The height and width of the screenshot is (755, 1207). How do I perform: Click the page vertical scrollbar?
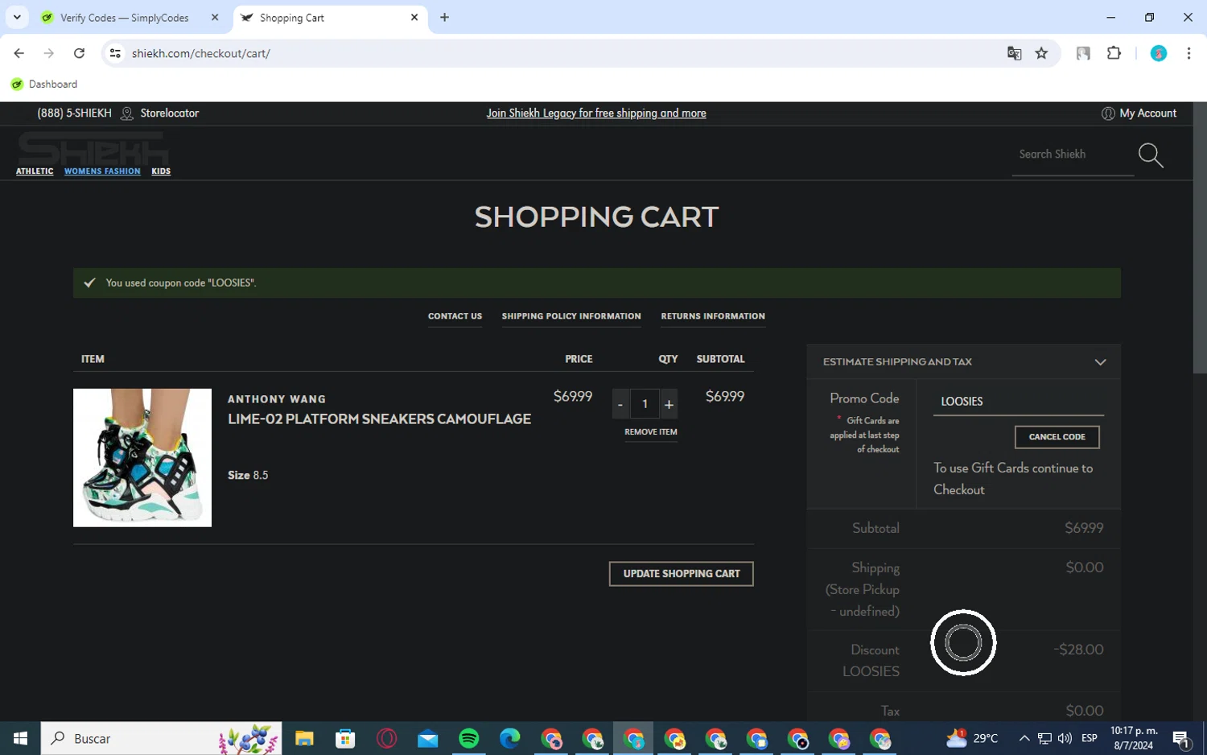[x=1200, y=238]
